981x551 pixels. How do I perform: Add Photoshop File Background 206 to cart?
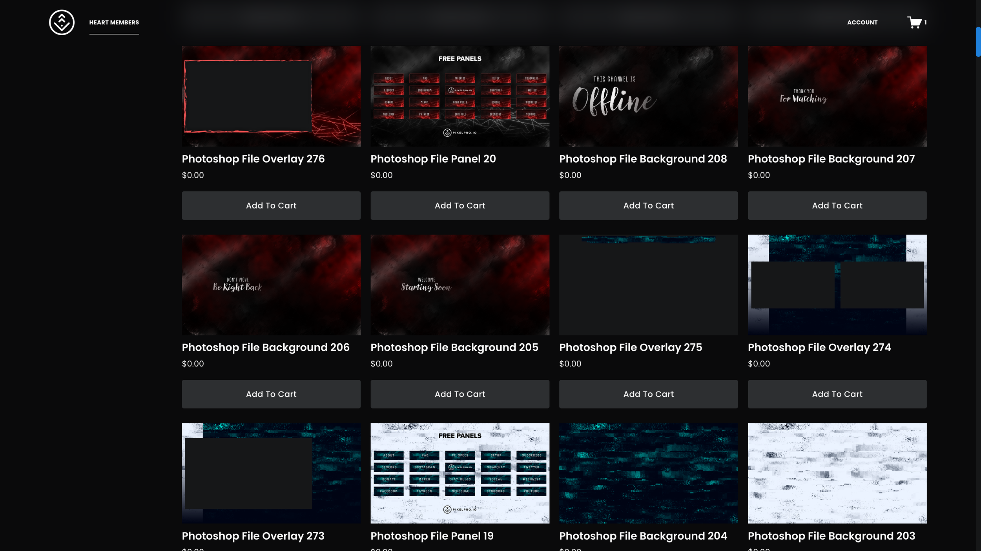coord(271,394)
